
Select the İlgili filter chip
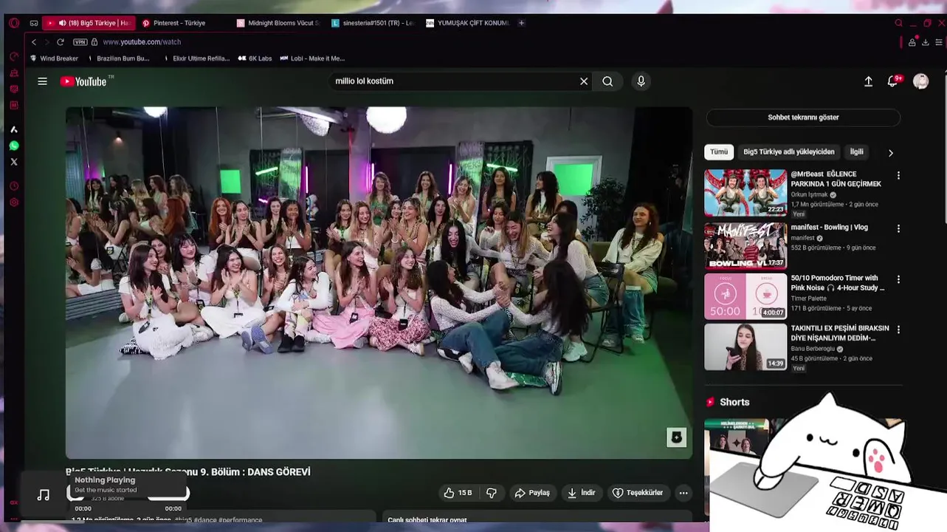[856, 152]
